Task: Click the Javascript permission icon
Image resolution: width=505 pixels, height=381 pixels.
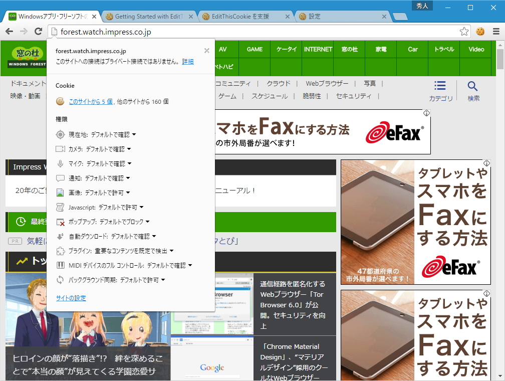Action: click(x=60, y=207)
